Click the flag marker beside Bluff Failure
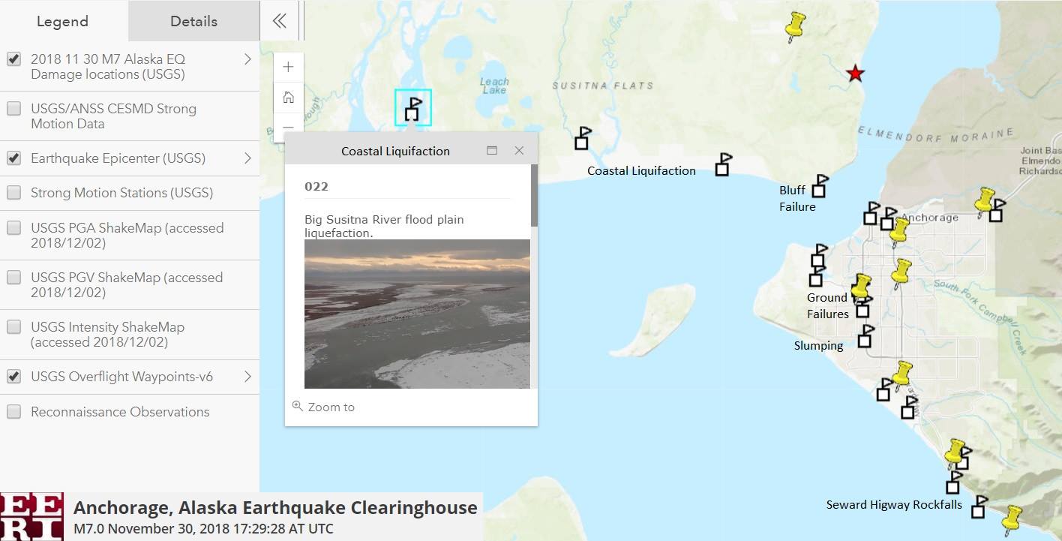The width and height of the screenshot is (1062, 541). click(820, 186)
